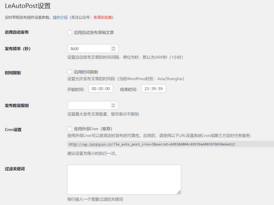The image size is (274, 205).
Task: Click the 开始时间 label
Action: coord(76,89)
